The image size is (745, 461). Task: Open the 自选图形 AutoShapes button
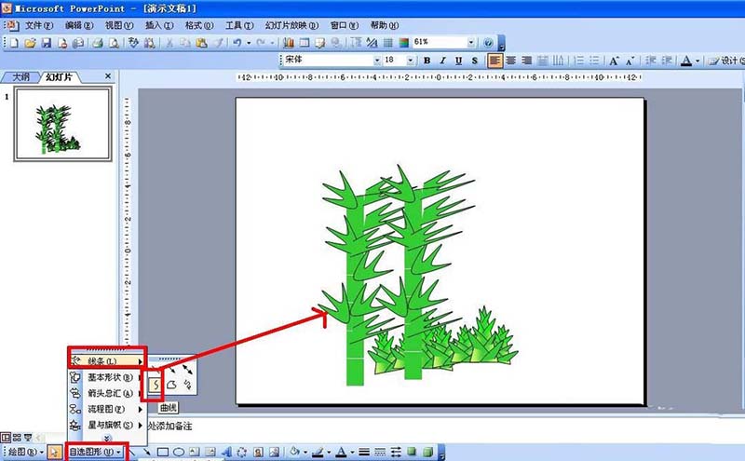tap(95, 452)
